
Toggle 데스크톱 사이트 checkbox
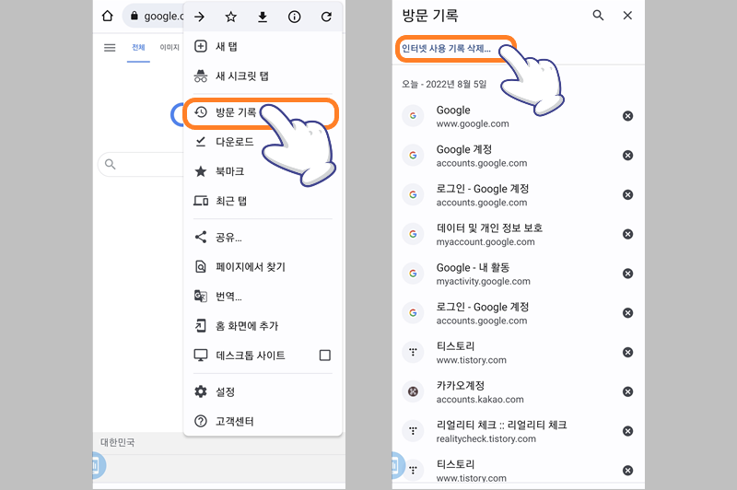[325, 356]
